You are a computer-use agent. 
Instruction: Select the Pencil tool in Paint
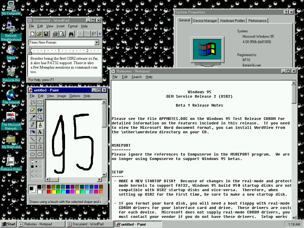(33, 125)
